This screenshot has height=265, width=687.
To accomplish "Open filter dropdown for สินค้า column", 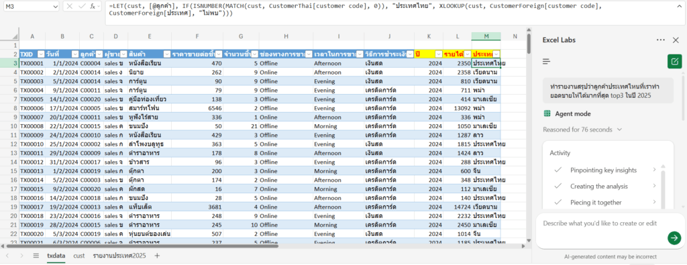I will tap(166, 54).
